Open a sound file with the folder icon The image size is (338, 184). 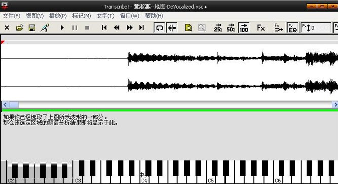click(20, 28)
